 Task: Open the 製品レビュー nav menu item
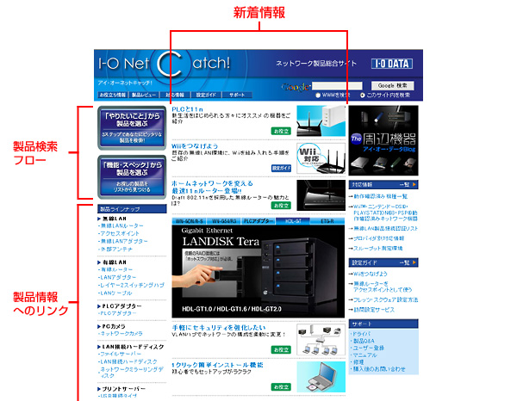click(x=144, y=95)
